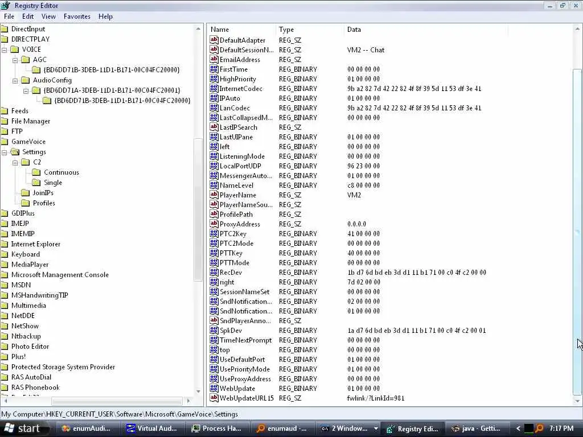583x437 pixels.
Task: Select the Internet Explorer folder icon
Action: (5, 244)
